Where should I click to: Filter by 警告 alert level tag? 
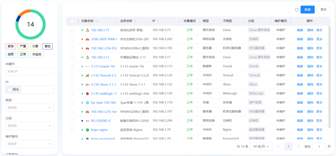[x=47, y=46]
